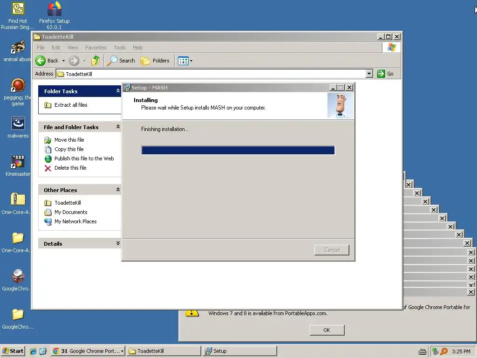The image size is (477, 358).
Task: Click the second quick launch icon
Action: (43, 351)
